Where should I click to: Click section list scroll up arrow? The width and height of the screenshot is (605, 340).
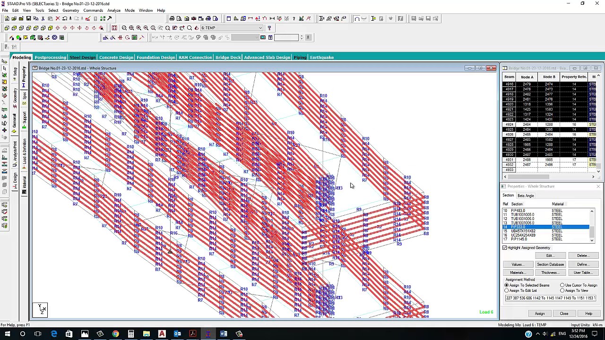coord(592,211)
